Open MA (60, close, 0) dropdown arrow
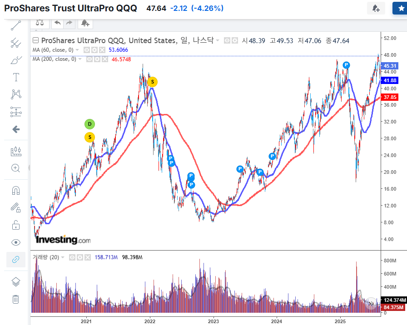Screen dimensions: 407x325 pyautogui.click(x=77, y=50)
